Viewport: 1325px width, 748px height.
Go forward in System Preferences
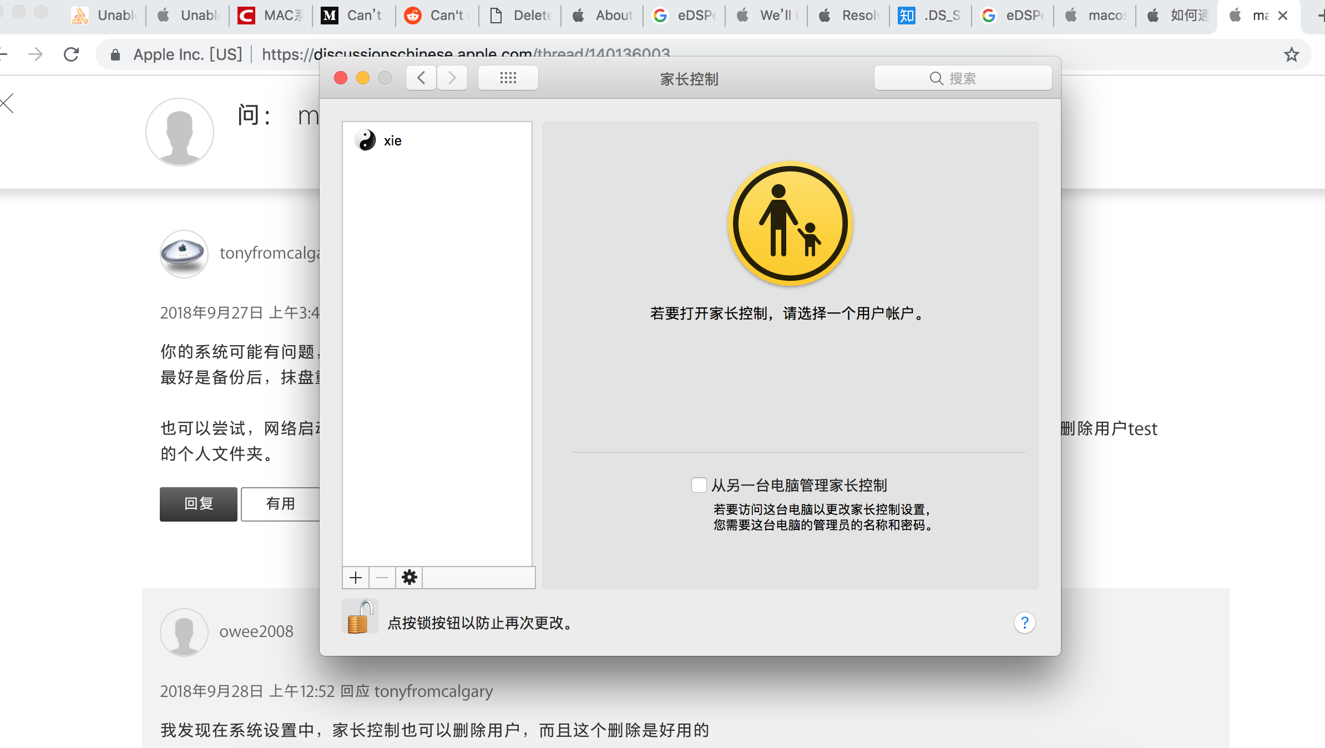(x=452, y=78)
